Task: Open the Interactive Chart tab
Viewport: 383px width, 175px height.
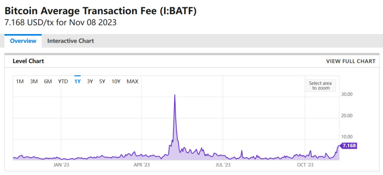Action: click(70, 41)
